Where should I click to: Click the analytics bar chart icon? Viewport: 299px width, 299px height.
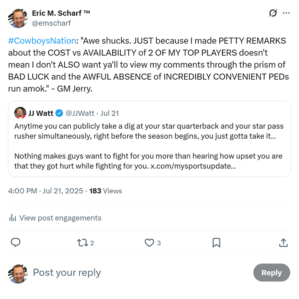13,218
